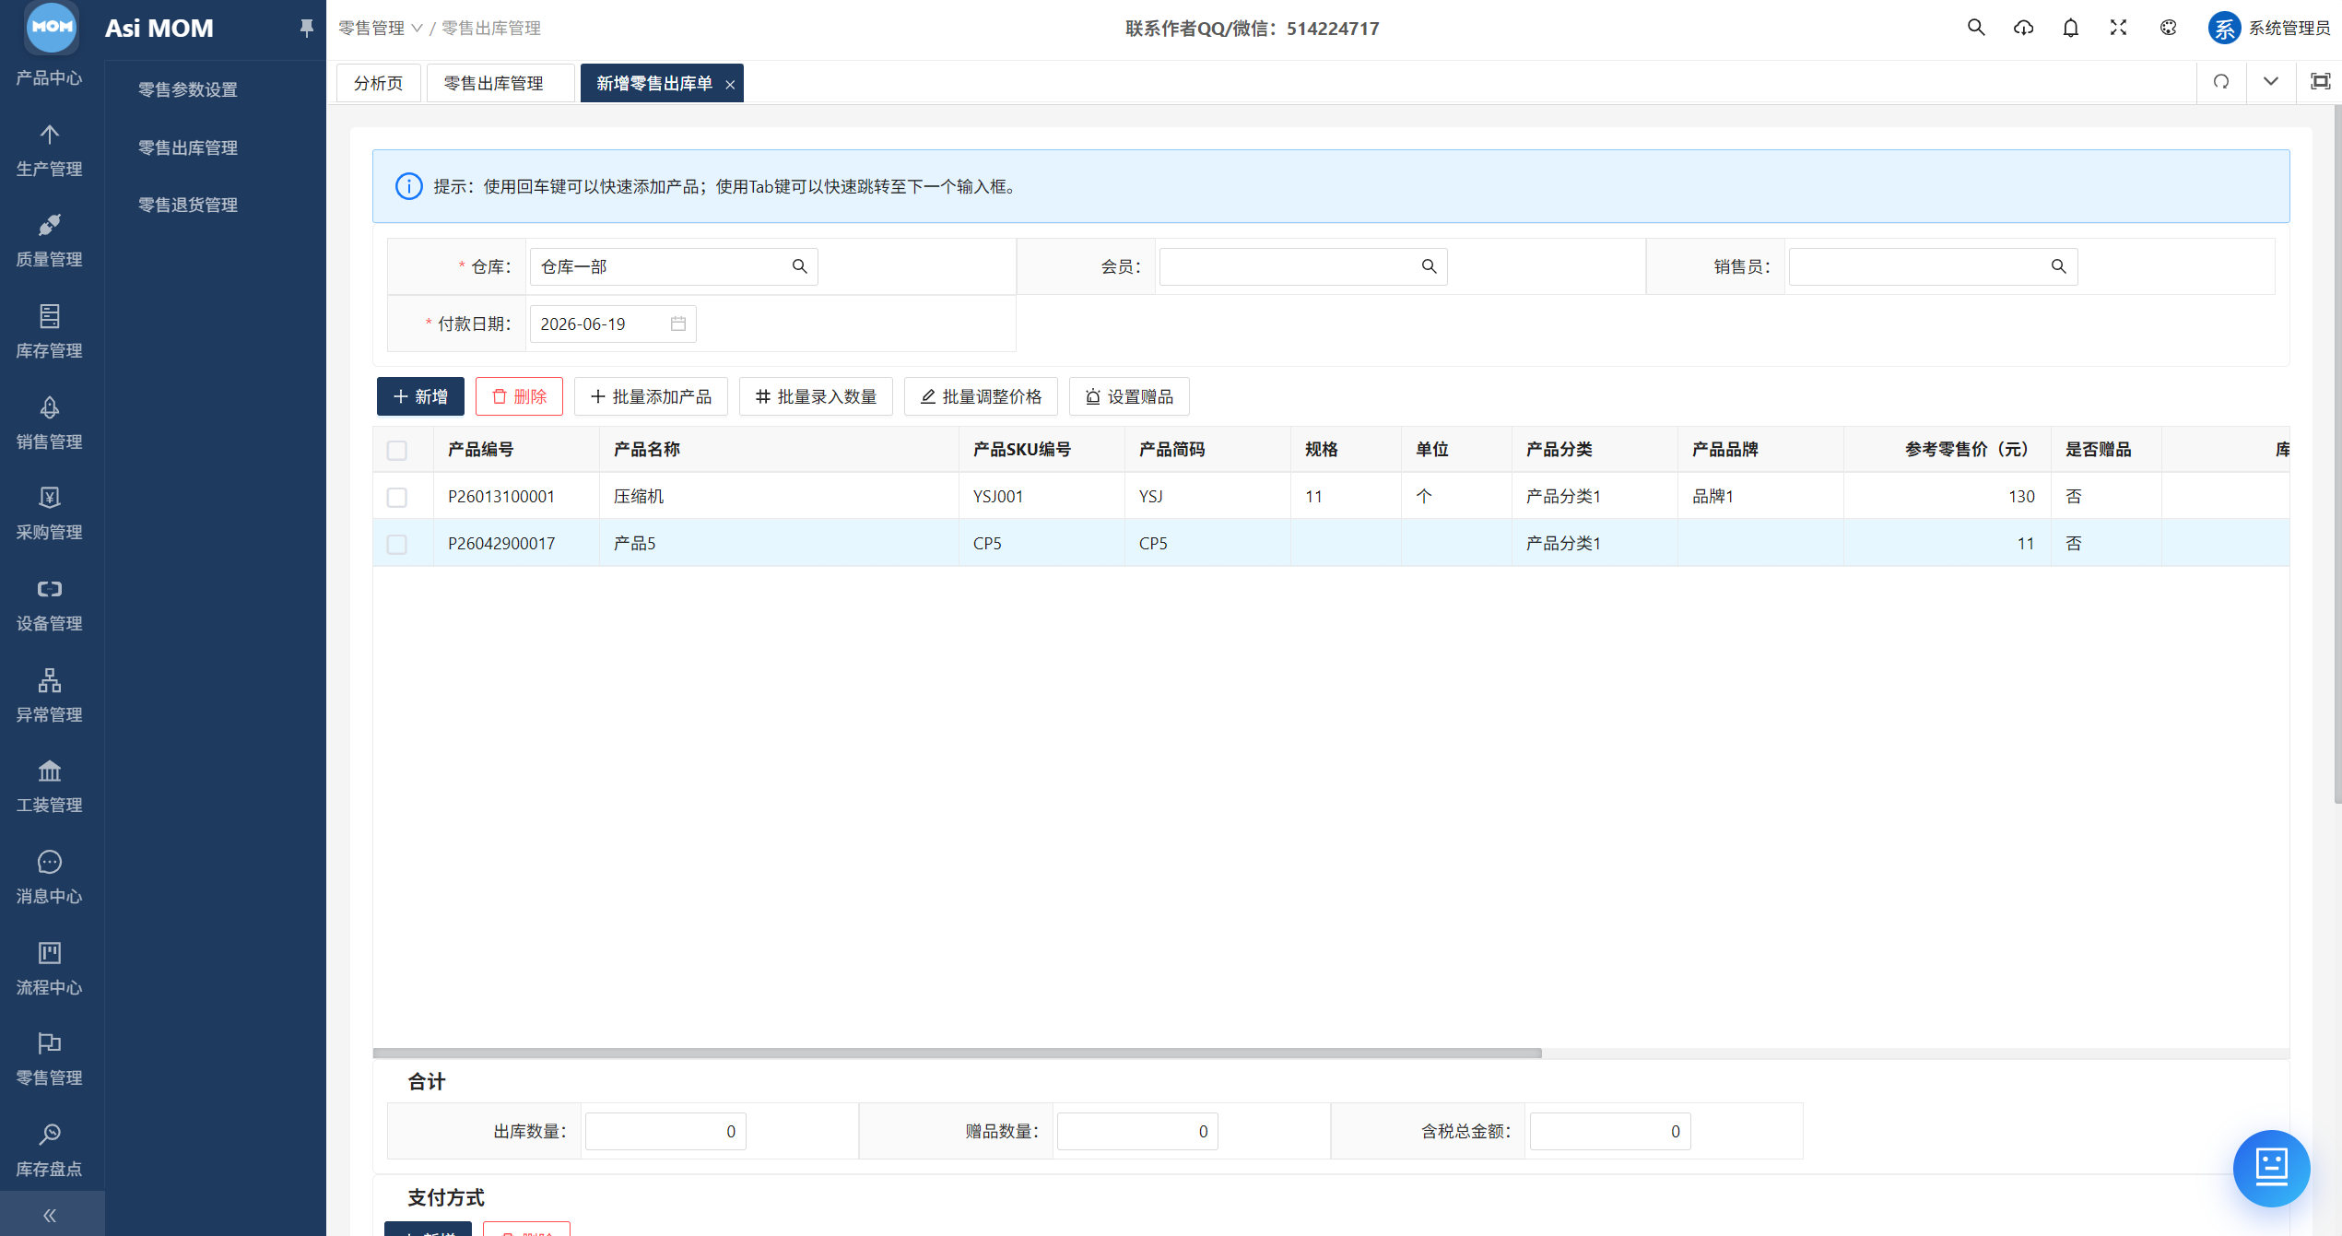The image size is (2342, 1236).
Task: Maximize content area icon at tab bar right
Action: click(x=2320, y=82)
